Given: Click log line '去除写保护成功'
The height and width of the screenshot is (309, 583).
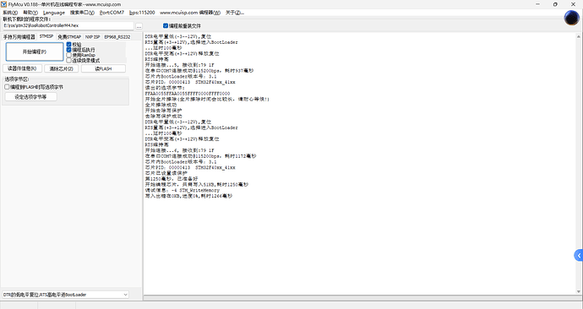Looking at the screenshot, I should [164, 117].
